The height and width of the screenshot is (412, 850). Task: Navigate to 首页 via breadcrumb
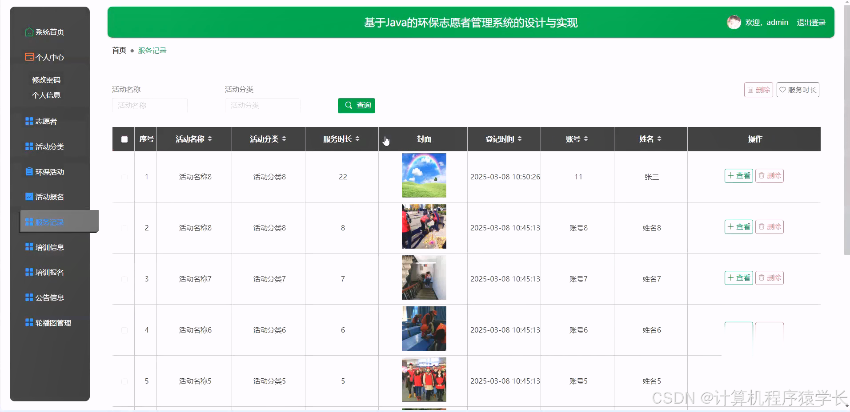(118, 50)
